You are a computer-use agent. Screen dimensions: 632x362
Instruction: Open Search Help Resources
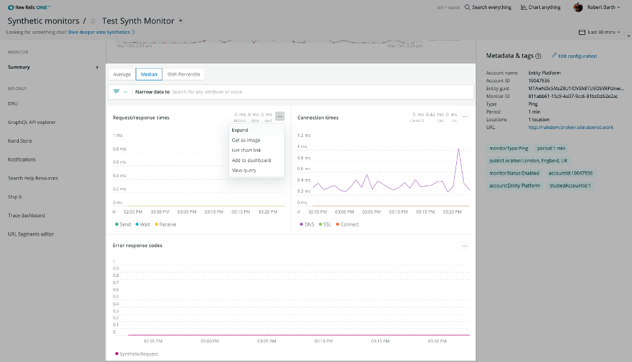coord(33,178)
